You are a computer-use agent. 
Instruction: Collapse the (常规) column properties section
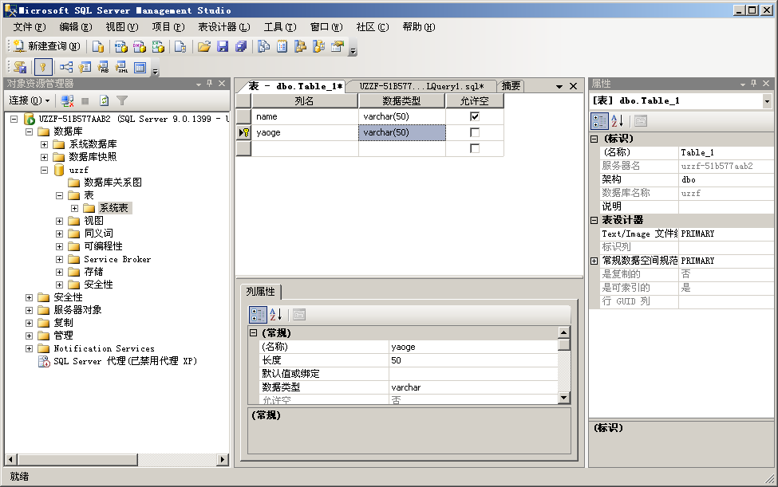coord(253,333)
